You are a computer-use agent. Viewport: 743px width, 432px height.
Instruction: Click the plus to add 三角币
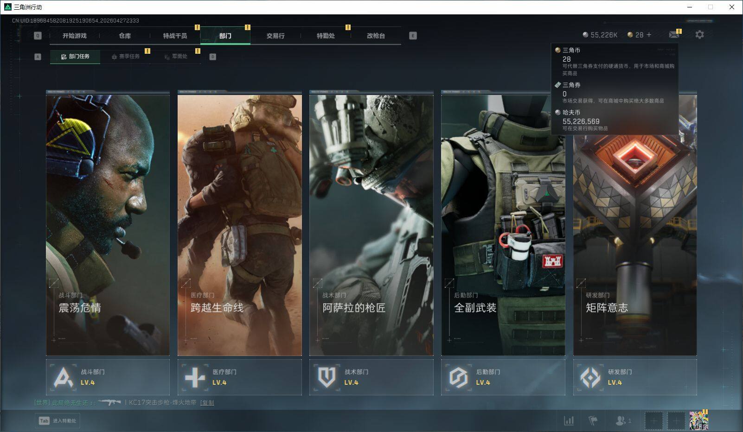pos(649,35)
